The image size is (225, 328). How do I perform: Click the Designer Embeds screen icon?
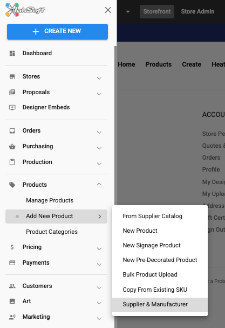12,108
